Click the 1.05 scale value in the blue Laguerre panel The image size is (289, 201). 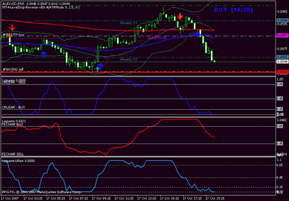pyautogui.click(x=280, y=79)
